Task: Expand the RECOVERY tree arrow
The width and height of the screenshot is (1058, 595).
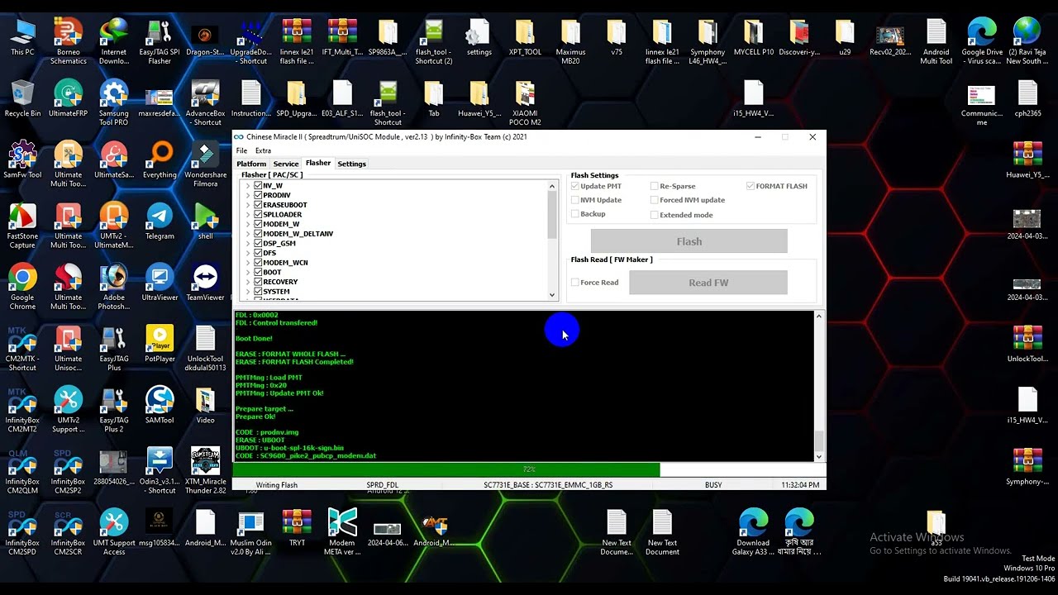Action: coord(248,282)
